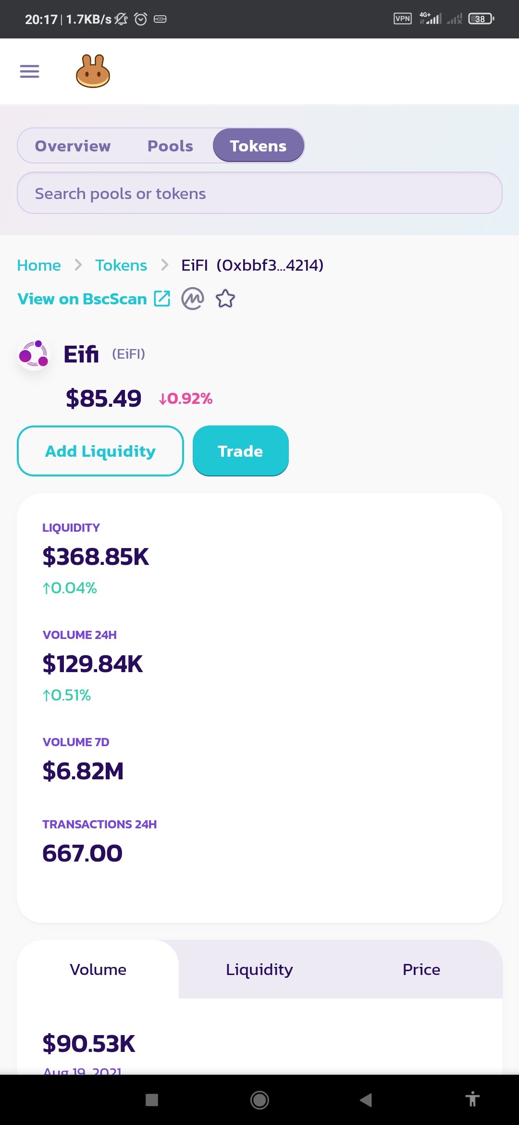
Task: Switch to the Pools tab
Action: click(170, 146)
